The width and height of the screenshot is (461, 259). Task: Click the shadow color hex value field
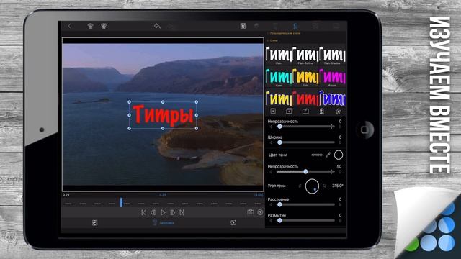click(317, 155)
